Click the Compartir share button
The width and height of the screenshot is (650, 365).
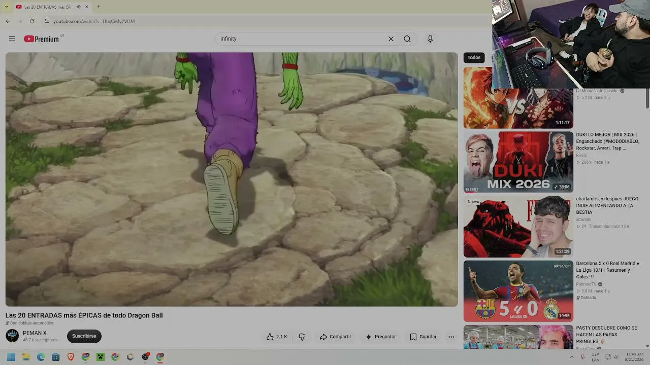335,337
